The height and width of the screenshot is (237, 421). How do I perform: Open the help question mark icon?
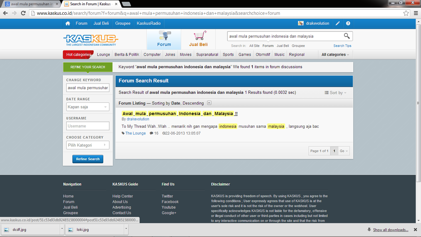(x=348, y=23)
